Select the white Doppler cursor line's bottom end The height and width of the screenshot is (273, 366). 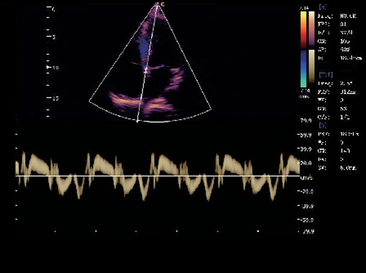point(138,121)
